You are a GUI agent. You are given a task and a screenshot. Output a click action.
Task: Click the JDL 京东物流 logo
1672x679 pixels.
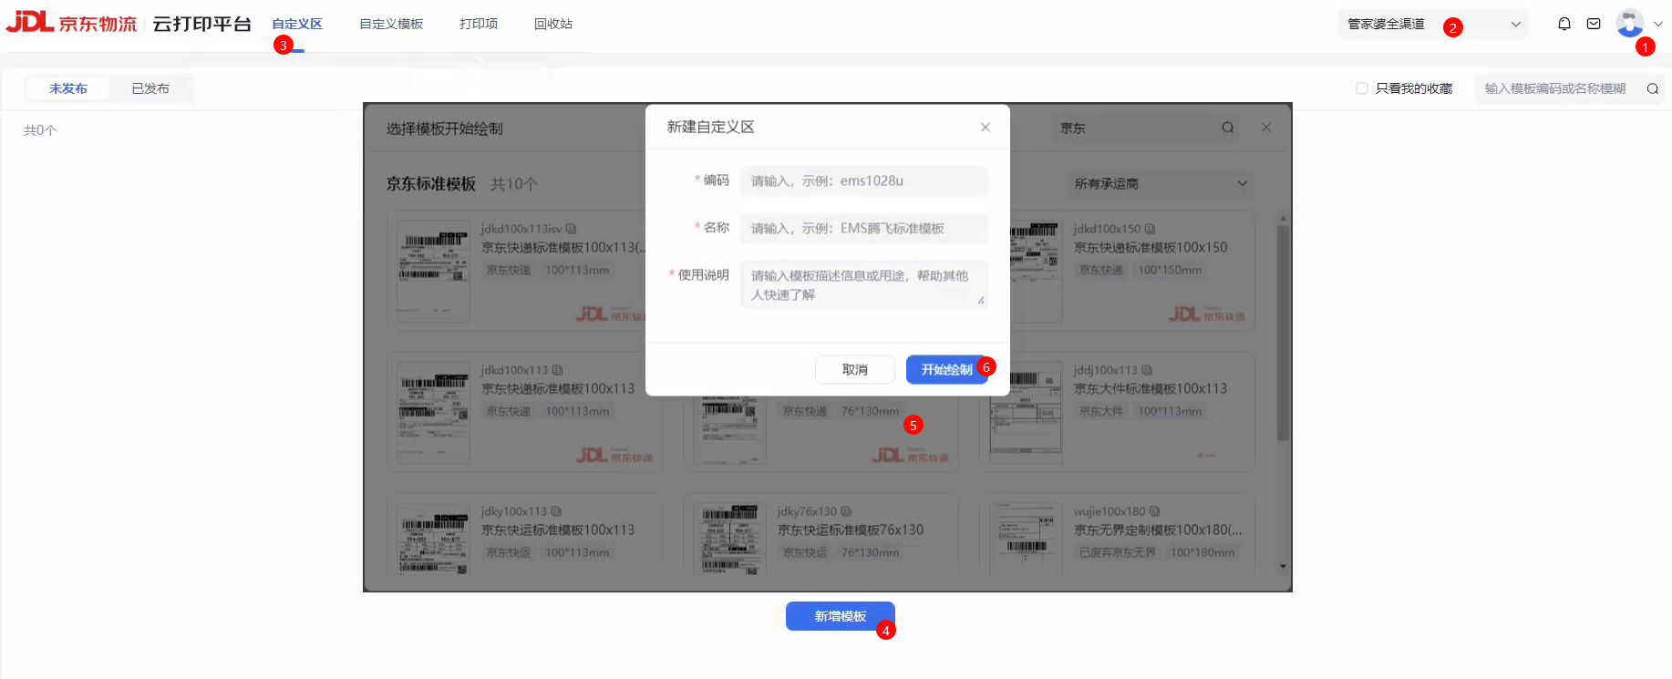[x=71, y=22]
